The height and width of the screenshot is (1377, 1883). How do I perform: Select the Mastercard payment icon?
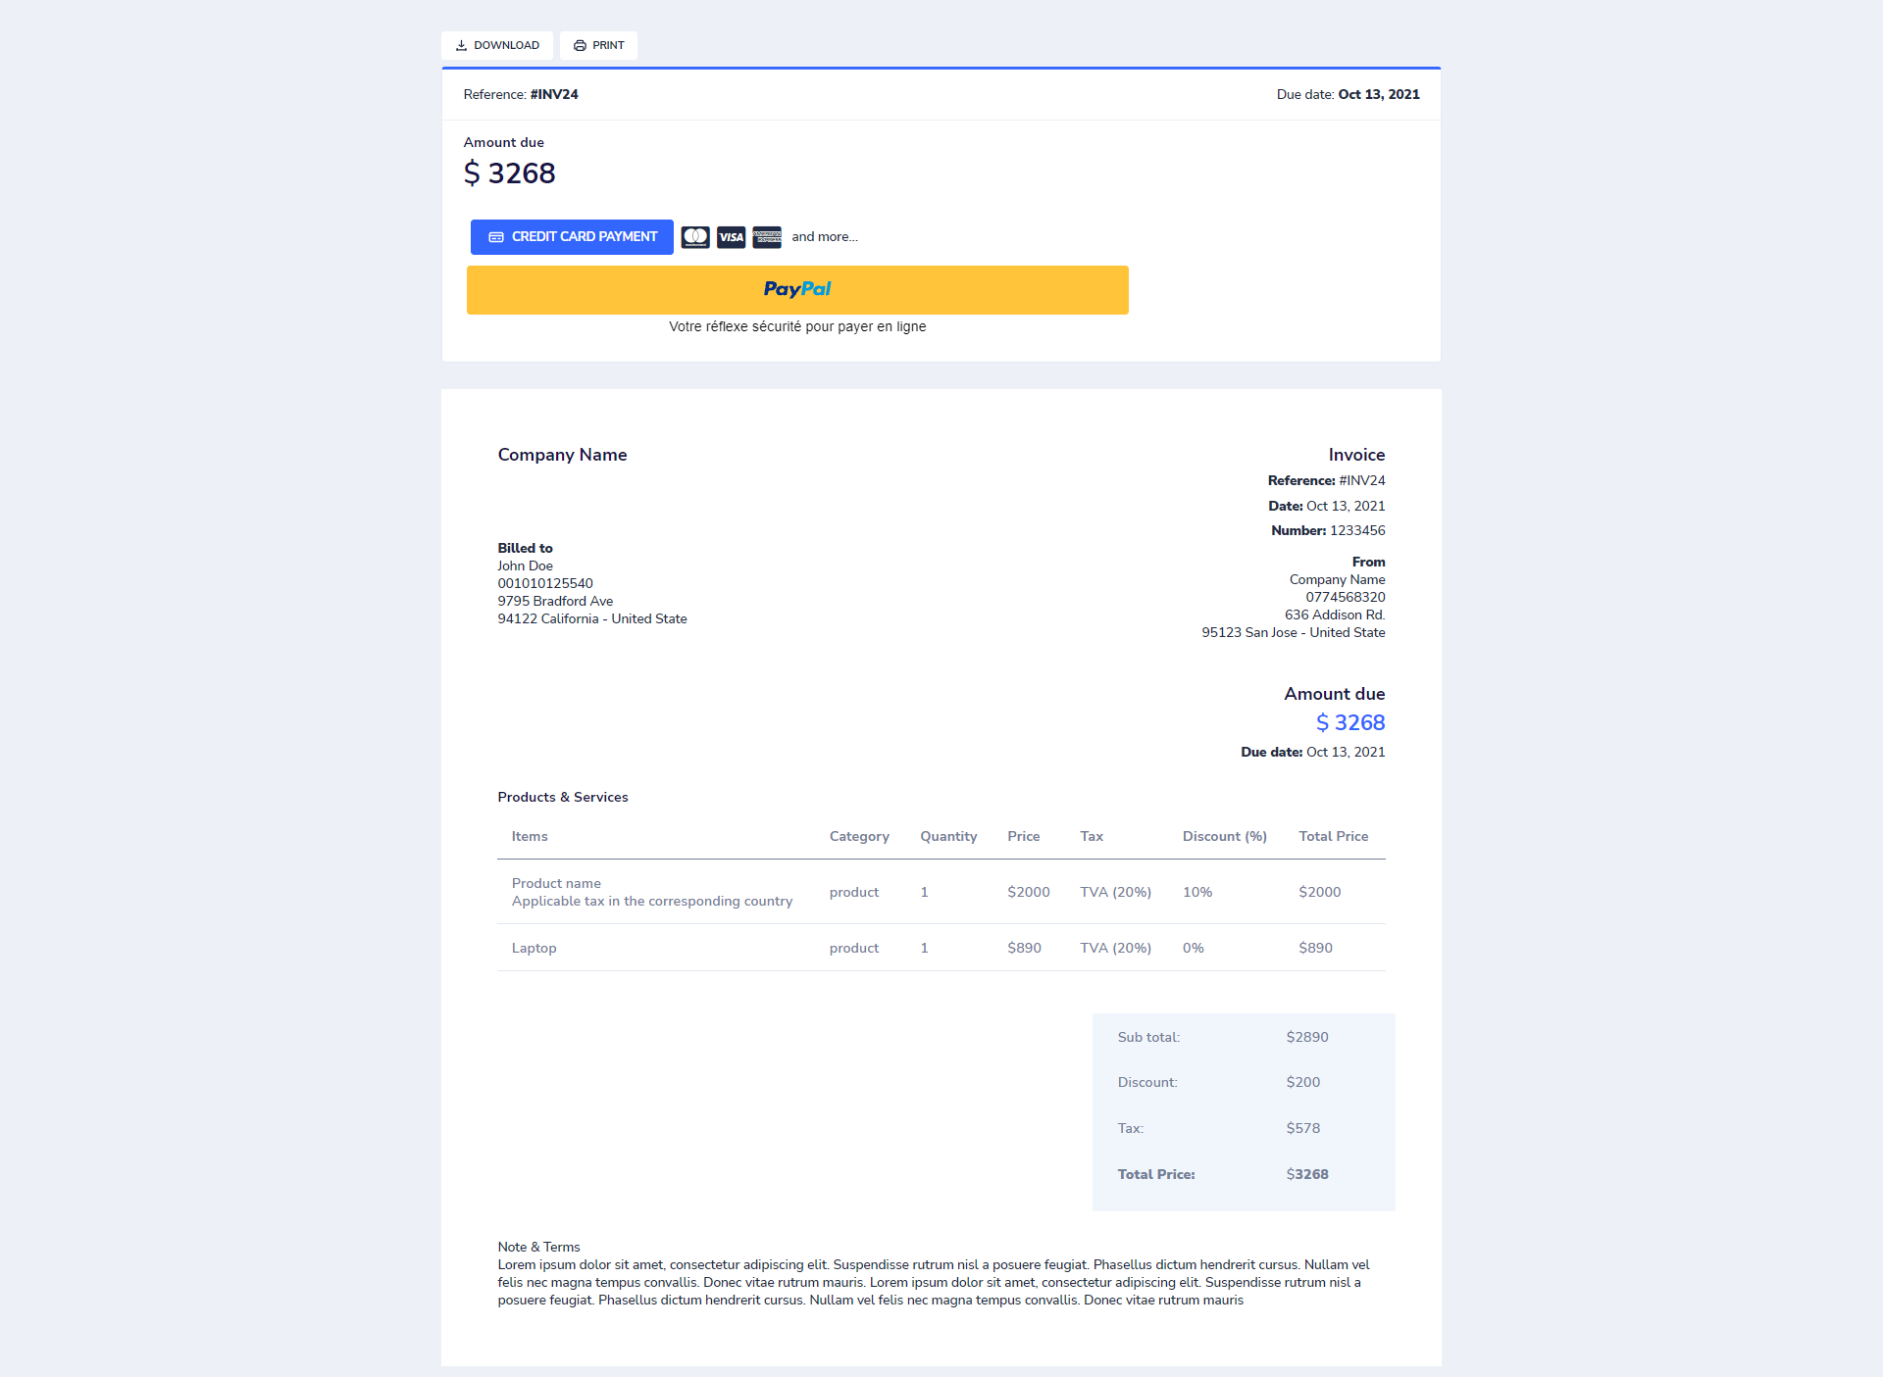pyautogui.click(x=695, y=236)
